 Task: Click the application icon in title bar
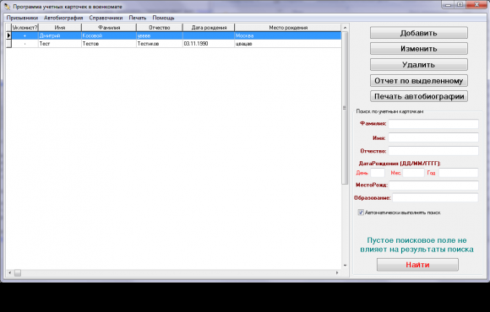[8, 7]
